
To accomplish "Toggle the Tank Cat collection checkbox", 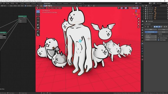I will pyautogui.click(x=145, y=10).
